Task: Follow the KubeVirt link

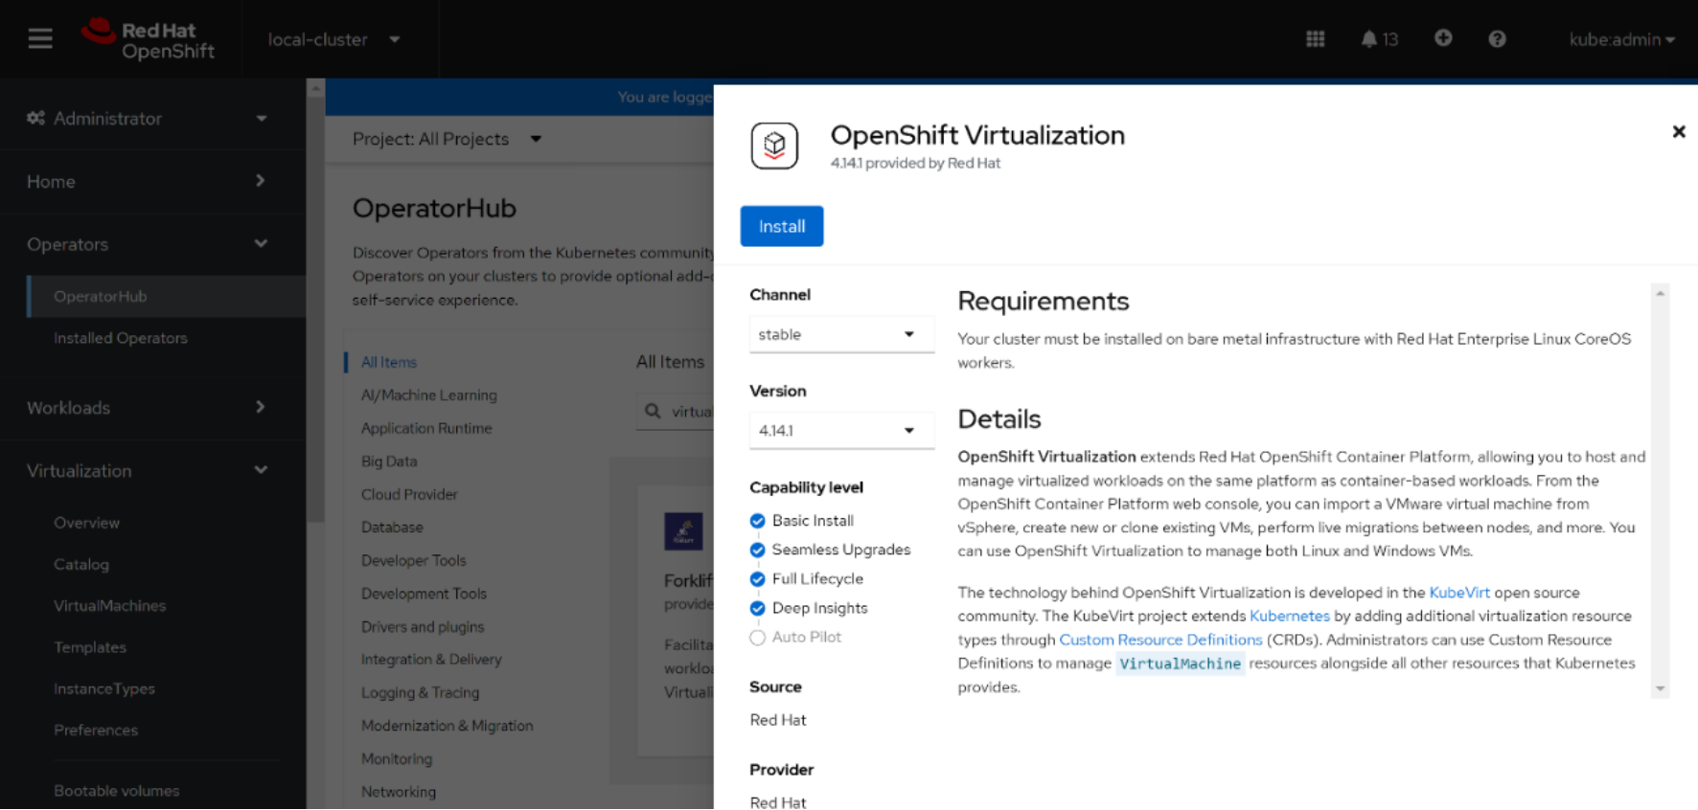Action: tap(1459, 593)
